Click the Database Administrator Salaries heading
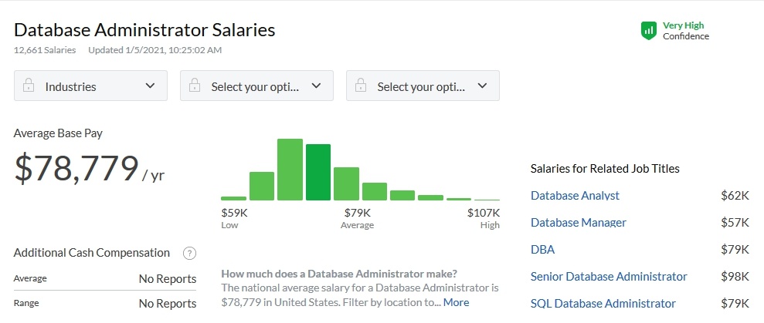This screenshot has width=764, height=323. (x=144, y=31)
